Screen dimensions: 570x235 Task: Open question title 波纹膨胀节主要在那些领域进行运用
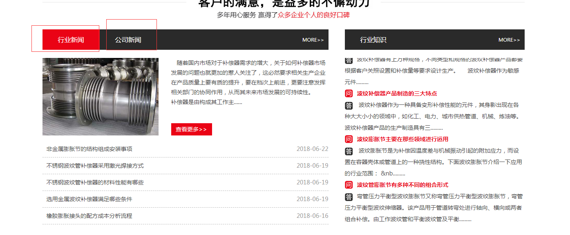(x=402, y=139)
